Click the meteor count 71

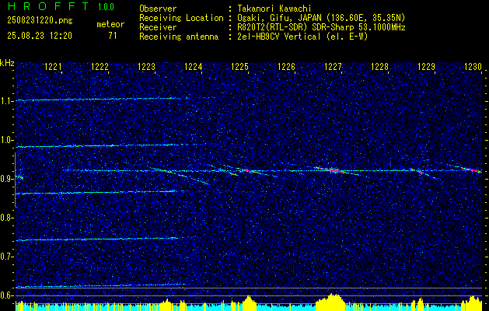(x=112, y=36)
